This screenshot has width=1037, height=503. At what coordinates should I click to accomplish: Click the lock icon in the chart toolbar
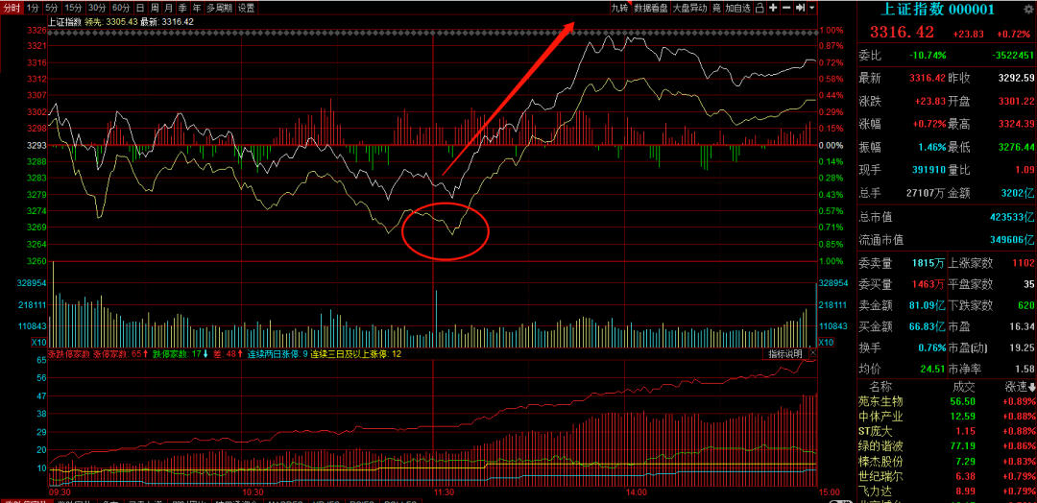[760, 8]
